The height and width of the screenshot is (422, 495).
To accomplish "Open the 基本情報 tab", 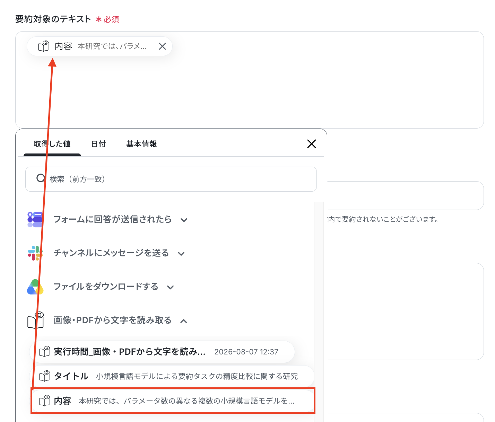I will (x=141, y=144).
